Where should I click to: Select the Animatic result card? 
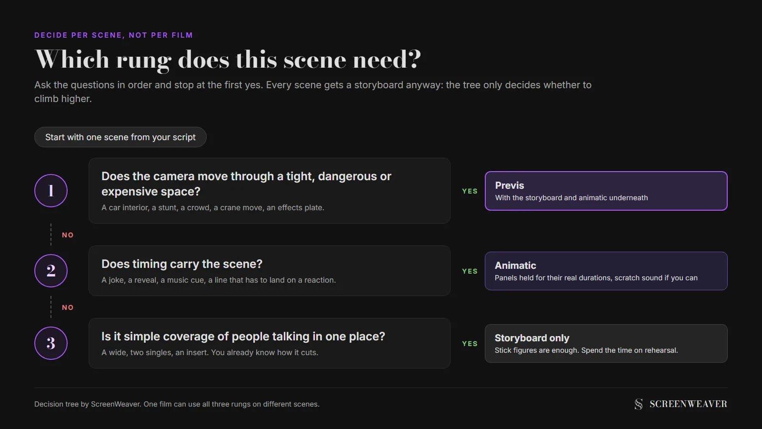click(606, 271)
